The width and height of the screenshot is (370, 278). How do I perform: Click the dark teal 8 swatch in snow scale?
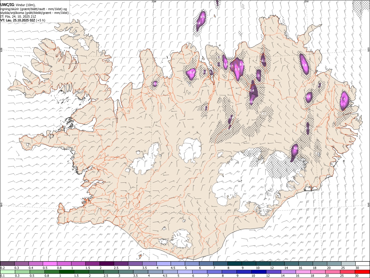click(x=235, y=264)
